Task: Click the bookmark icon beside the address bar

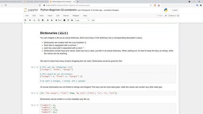Action: point(40,5)
